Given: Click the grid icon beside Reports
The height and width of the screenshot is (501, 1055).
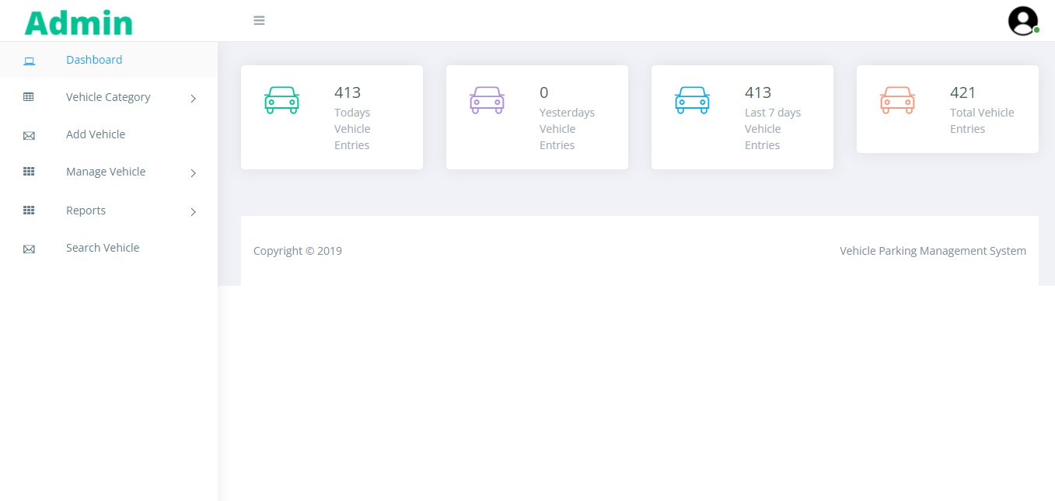Looking at the screenshot, I should pos(29,210).
